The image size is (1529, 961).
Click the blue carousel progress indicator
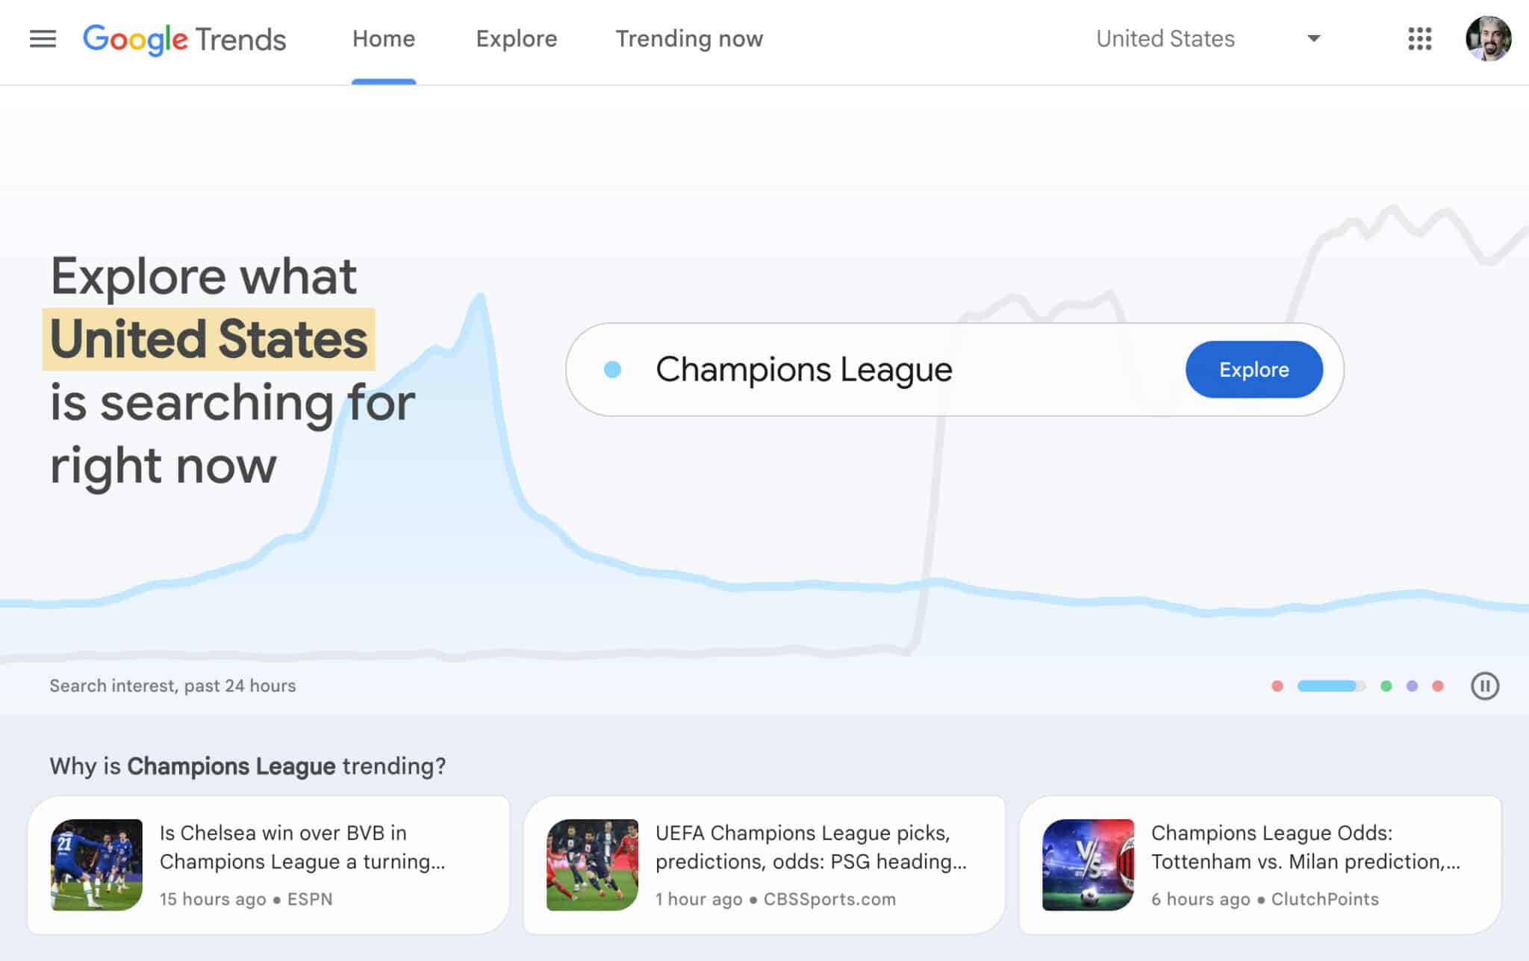click(x=1328, y=686)
